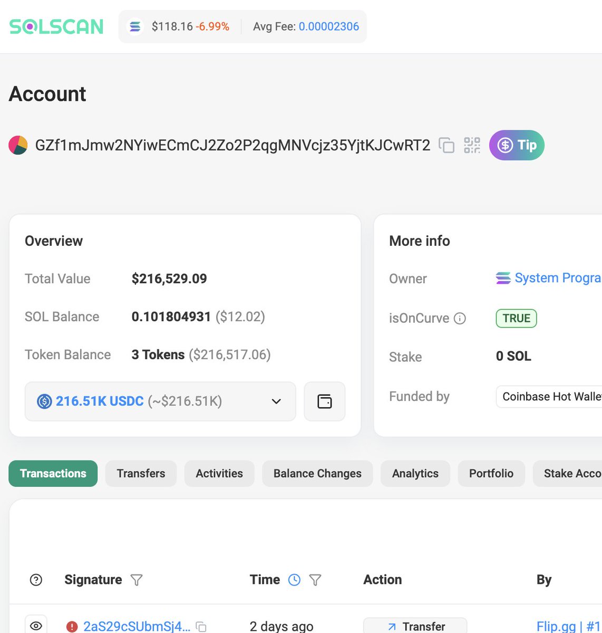Select the Transactions tab
The width and height of the screenshot is (602, 633).
point(53,474)
